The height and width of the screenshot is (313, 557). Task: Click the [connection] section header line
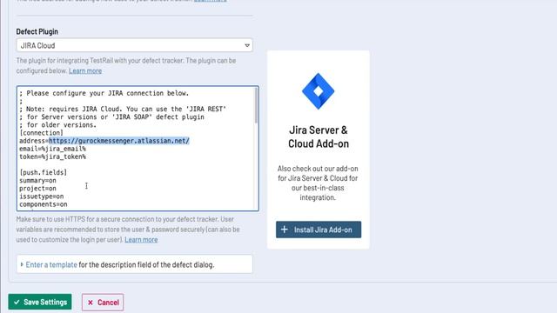click(x=41, y=133)
